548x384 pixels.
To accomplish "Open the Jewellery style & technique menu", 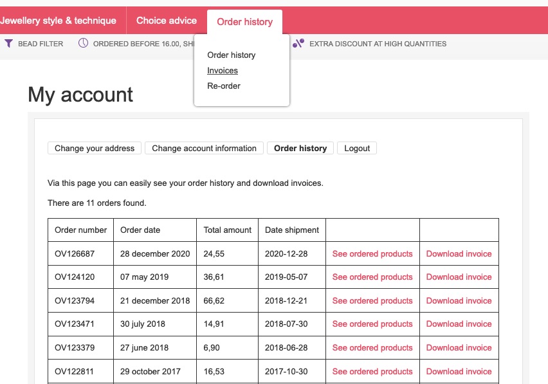I will coord(58,21).
